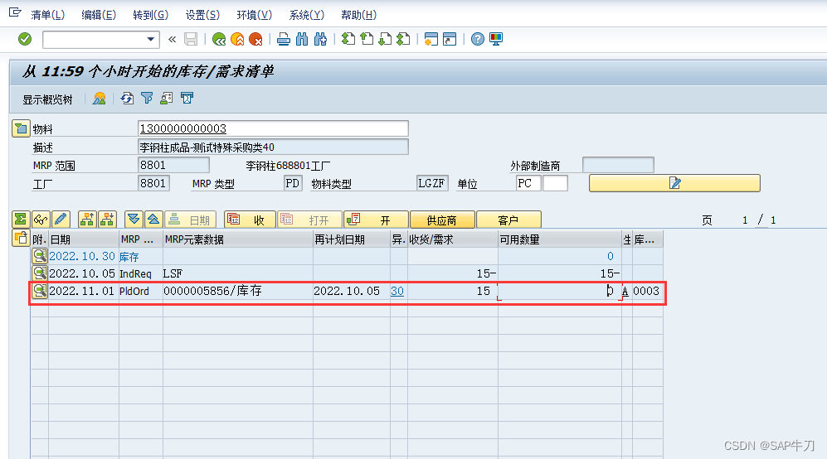Click the 再计划日期 column header
Viewport: 827px width, 459px height.
pyautogui.click(x=352, y=239)
